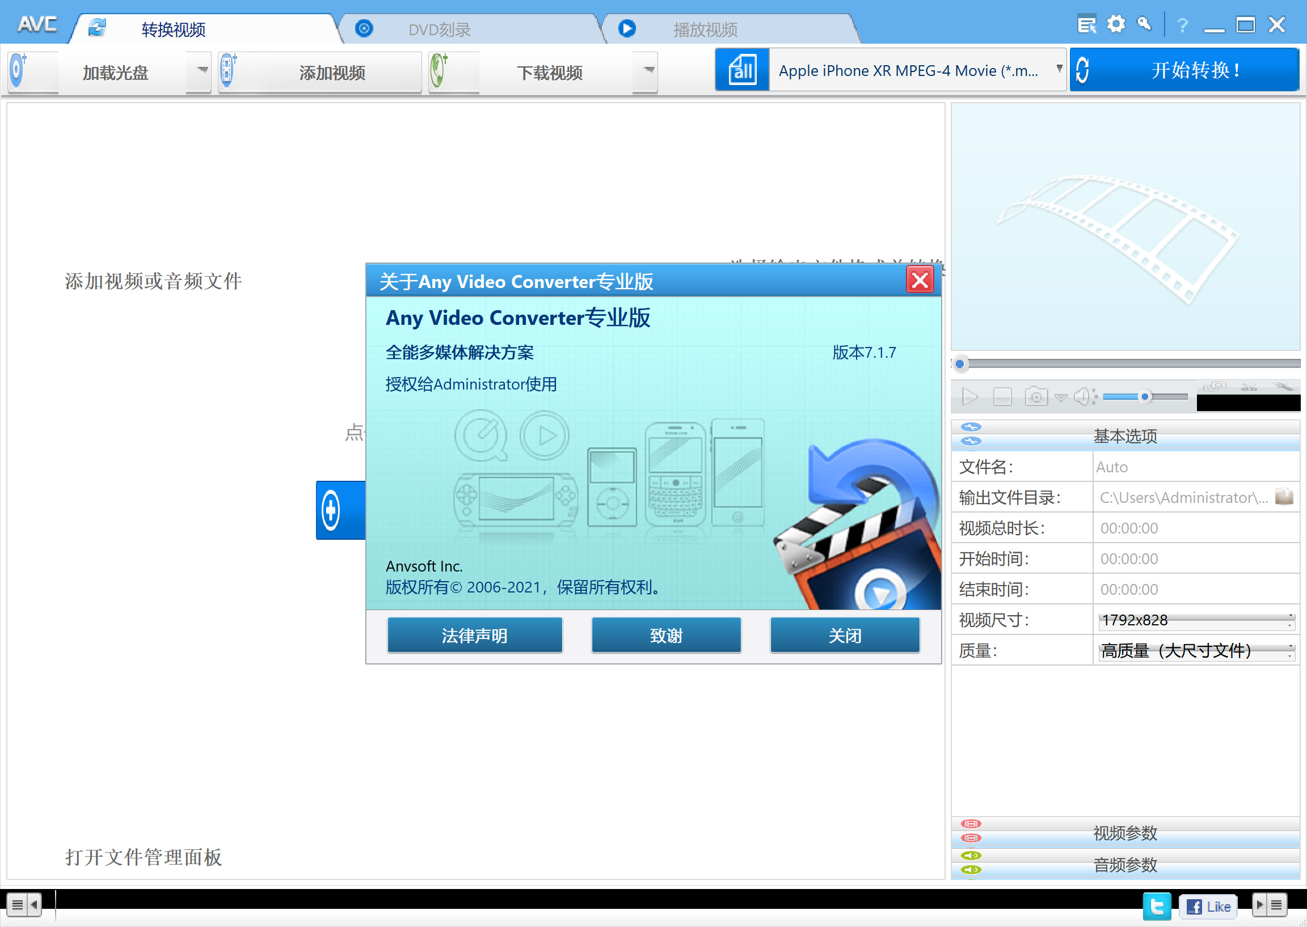
Task: Expand the 下载视频 dropdown arrow
Action: pos(646,71)
